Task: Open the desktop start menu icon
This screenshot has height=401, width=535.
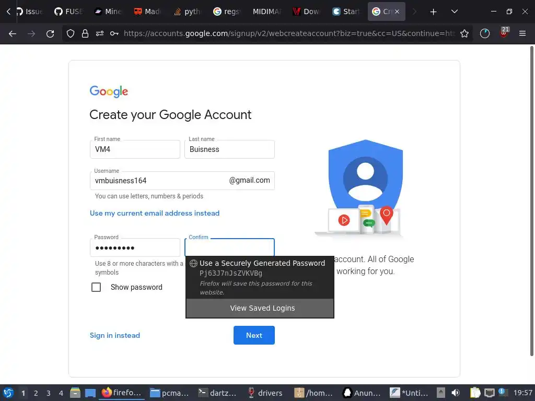Action: click(8, 393)
